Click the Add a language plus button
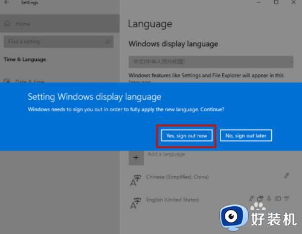302x234 pixels. click(136, 158)
